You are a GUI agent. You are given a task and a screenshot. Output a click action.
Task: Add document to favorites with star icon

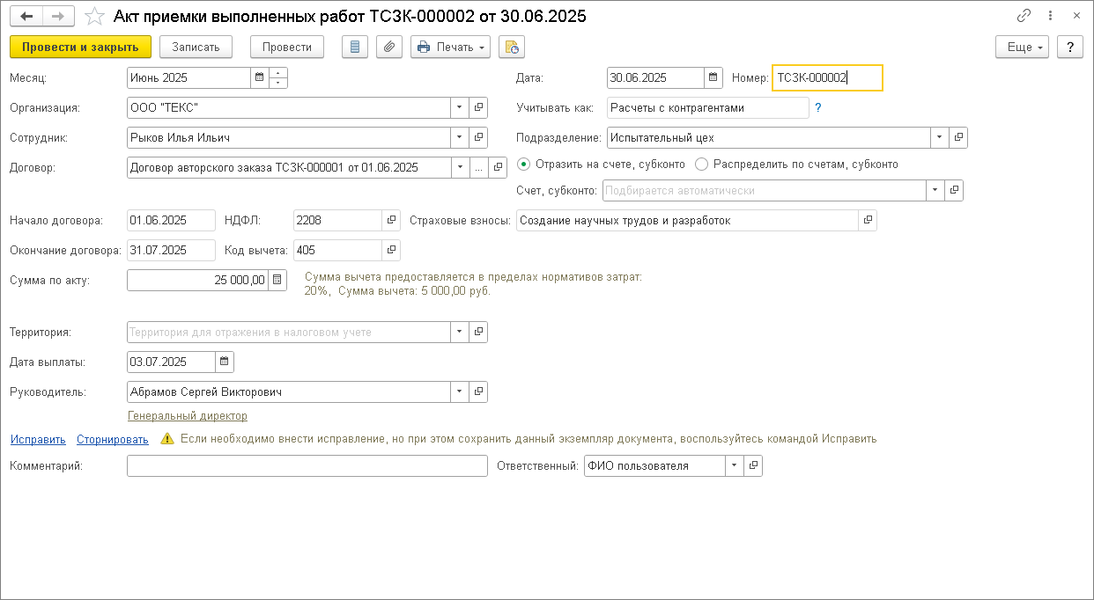click(x=92, y=17)
